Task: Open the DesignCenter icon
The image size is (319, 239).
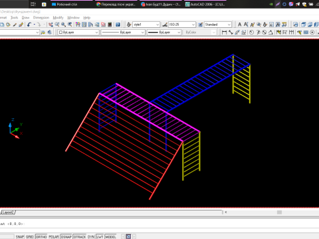Action: (x=84, y=25)
